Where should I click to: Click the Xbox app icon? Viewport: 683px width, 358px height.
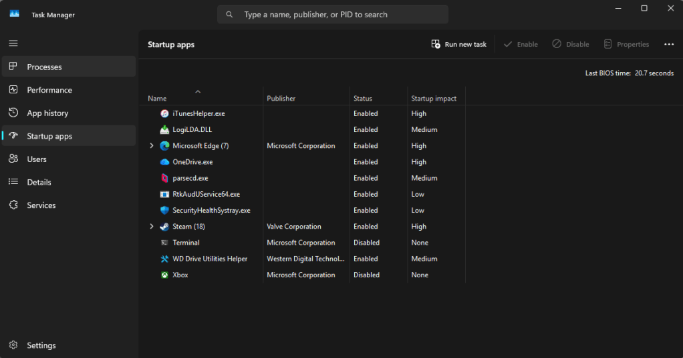point(164,275)
